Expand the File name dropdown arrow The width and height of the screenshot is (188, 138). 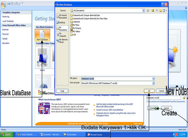153,79
